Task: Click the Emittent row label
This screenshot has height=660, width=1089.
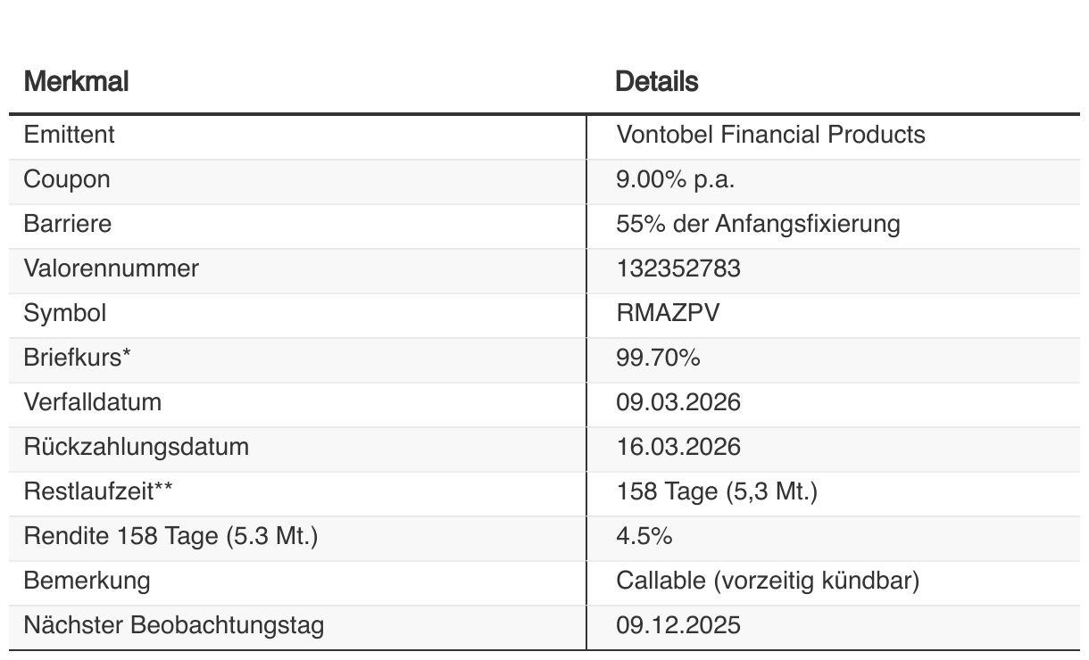Action: click(70, 135)
